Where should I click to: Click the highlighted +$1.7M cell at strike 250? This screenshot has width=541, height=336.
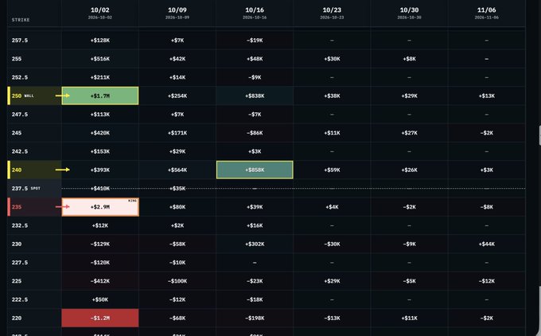click(x=100, y=96)
